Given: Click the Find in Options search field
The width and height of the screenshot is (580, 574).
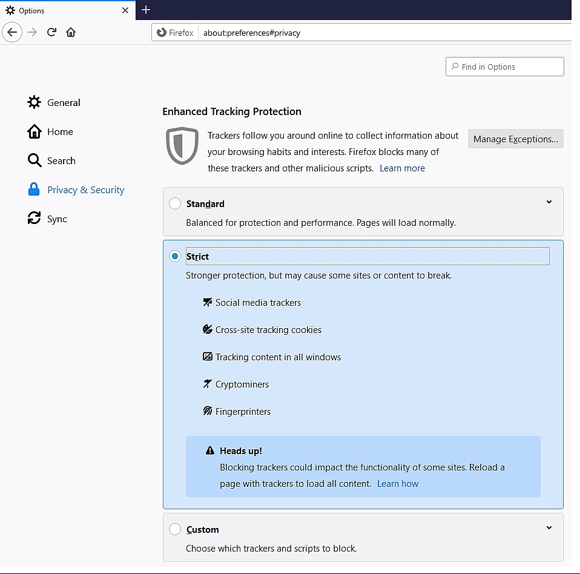Looking at the screenshot, I should 504,67.
